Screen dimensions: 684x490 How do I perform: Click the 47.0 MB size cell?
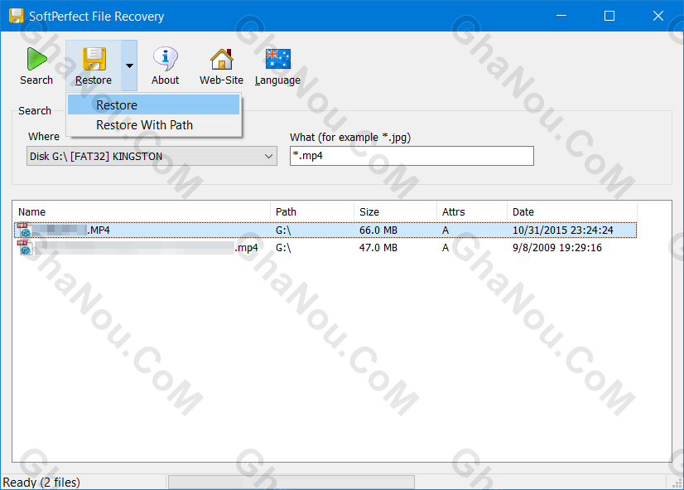[x=378, y=248]
